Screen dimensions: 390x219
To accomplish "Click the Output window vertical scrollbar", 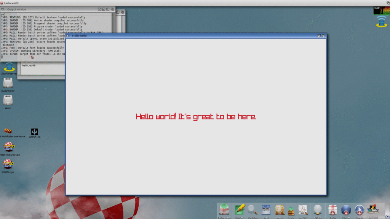I will pyautogui.click(x=113, y=22).
